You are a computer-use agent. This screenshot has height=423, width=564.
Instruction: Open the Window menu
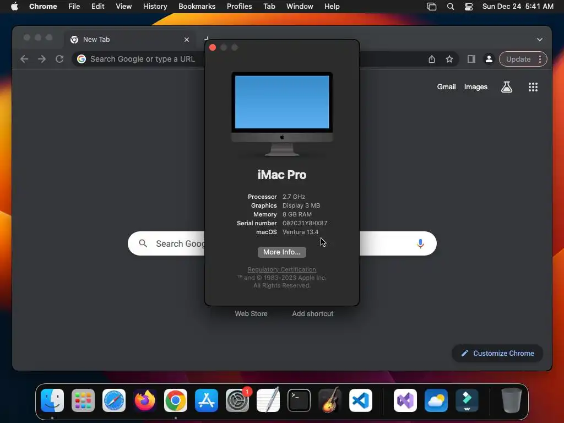coord(300,7)
